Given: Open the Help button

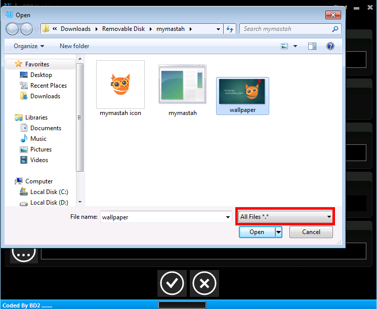Looking at the screenshot, I should click(330, 46).
